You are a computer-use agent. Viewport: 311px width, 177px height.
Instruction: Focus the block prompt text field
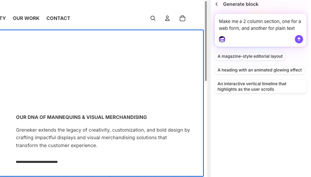point(260,25)
